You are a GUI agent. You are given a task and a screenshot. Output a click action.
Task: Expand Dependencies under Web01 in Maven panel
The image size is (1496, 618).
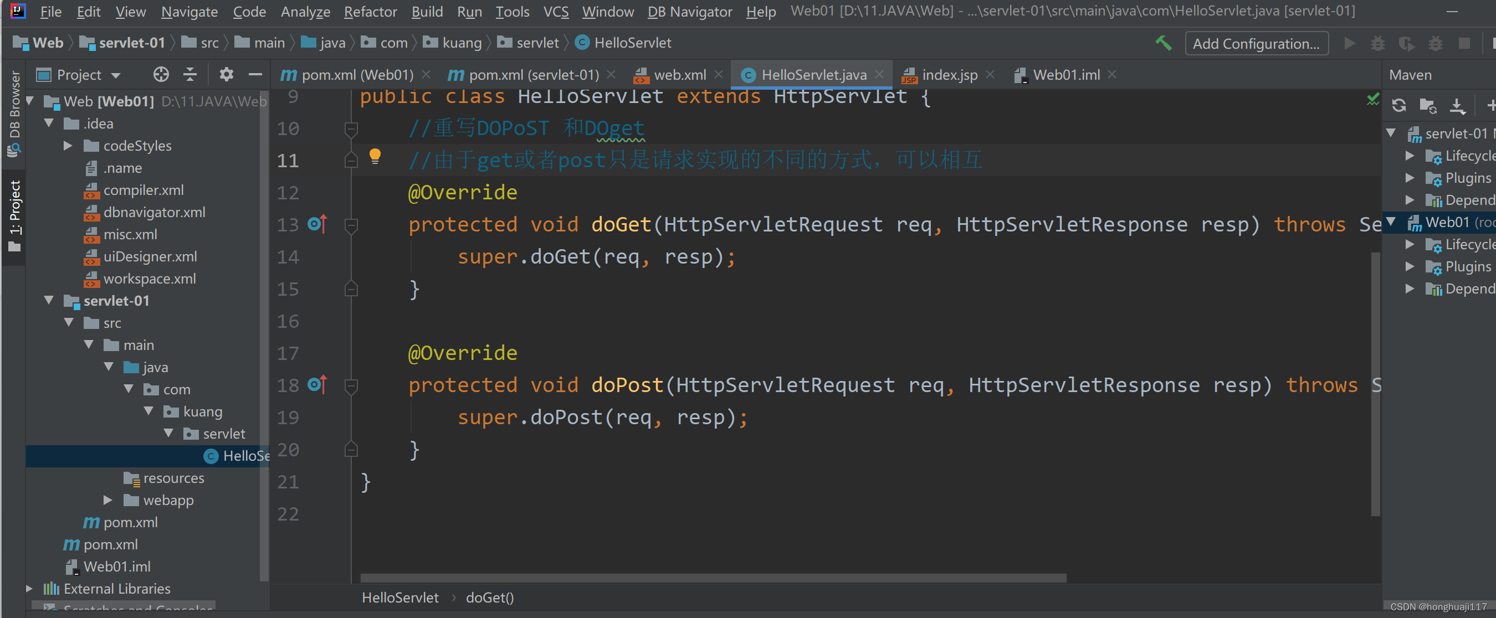click(1410, 289)
